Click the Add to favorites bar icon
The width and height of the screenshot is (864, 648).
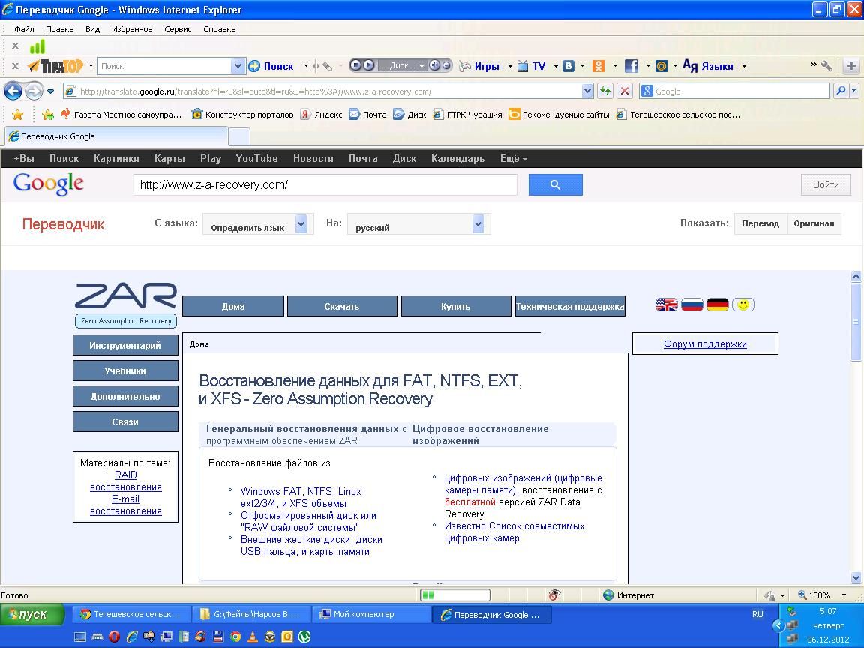pyautogui.click(x=48, y=115)
